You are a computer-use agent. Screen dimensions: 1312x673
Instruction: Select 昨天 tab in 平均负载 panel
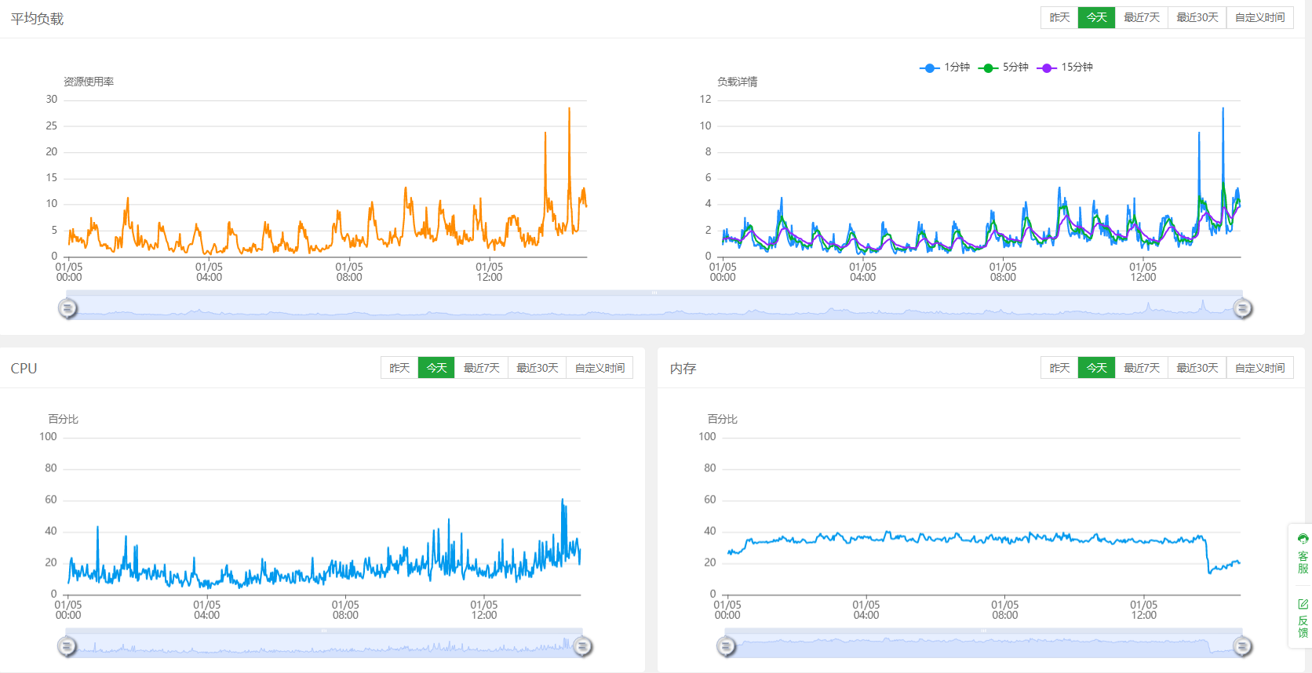(1059, 17)
